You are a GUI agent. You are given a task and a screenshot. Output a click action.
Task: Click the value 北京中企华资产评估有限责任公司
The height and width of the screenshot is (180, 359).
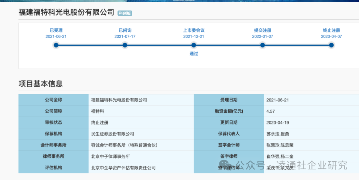pos(123,168)
